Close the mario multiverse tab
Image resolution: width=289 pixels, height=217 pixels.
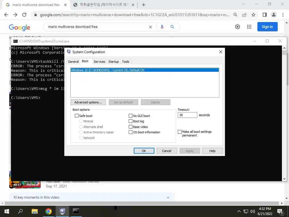[65, 5]
